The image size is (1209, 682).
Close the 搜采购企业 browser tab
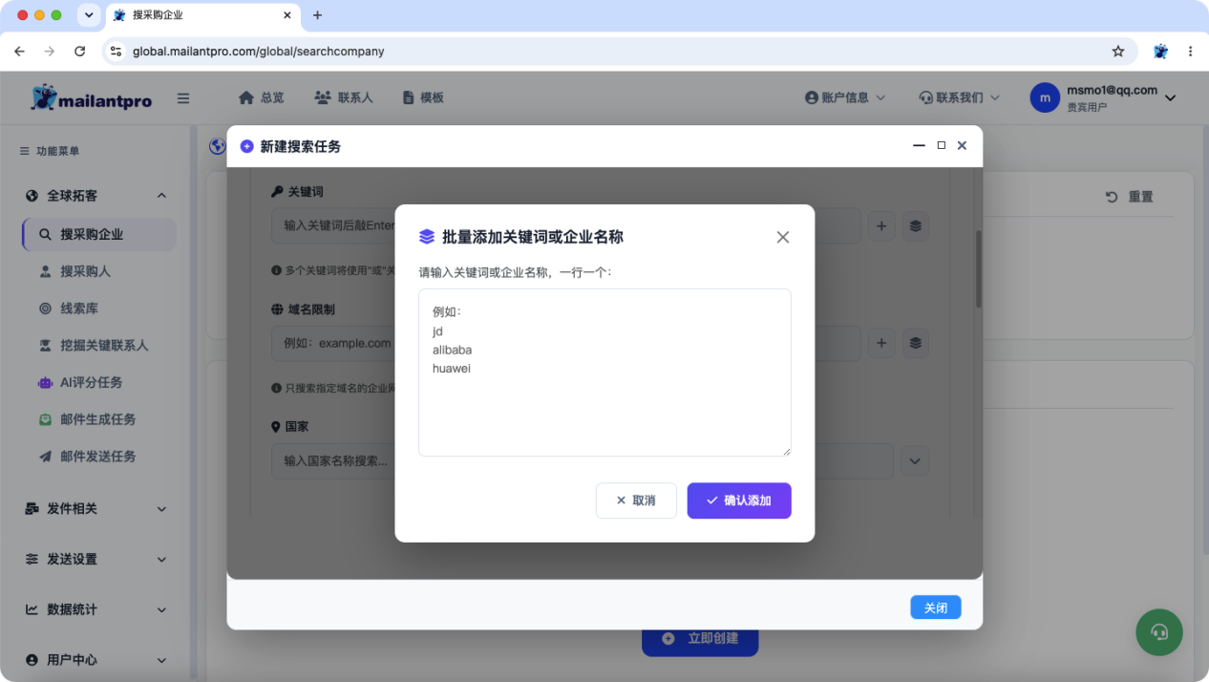(287, 15)
